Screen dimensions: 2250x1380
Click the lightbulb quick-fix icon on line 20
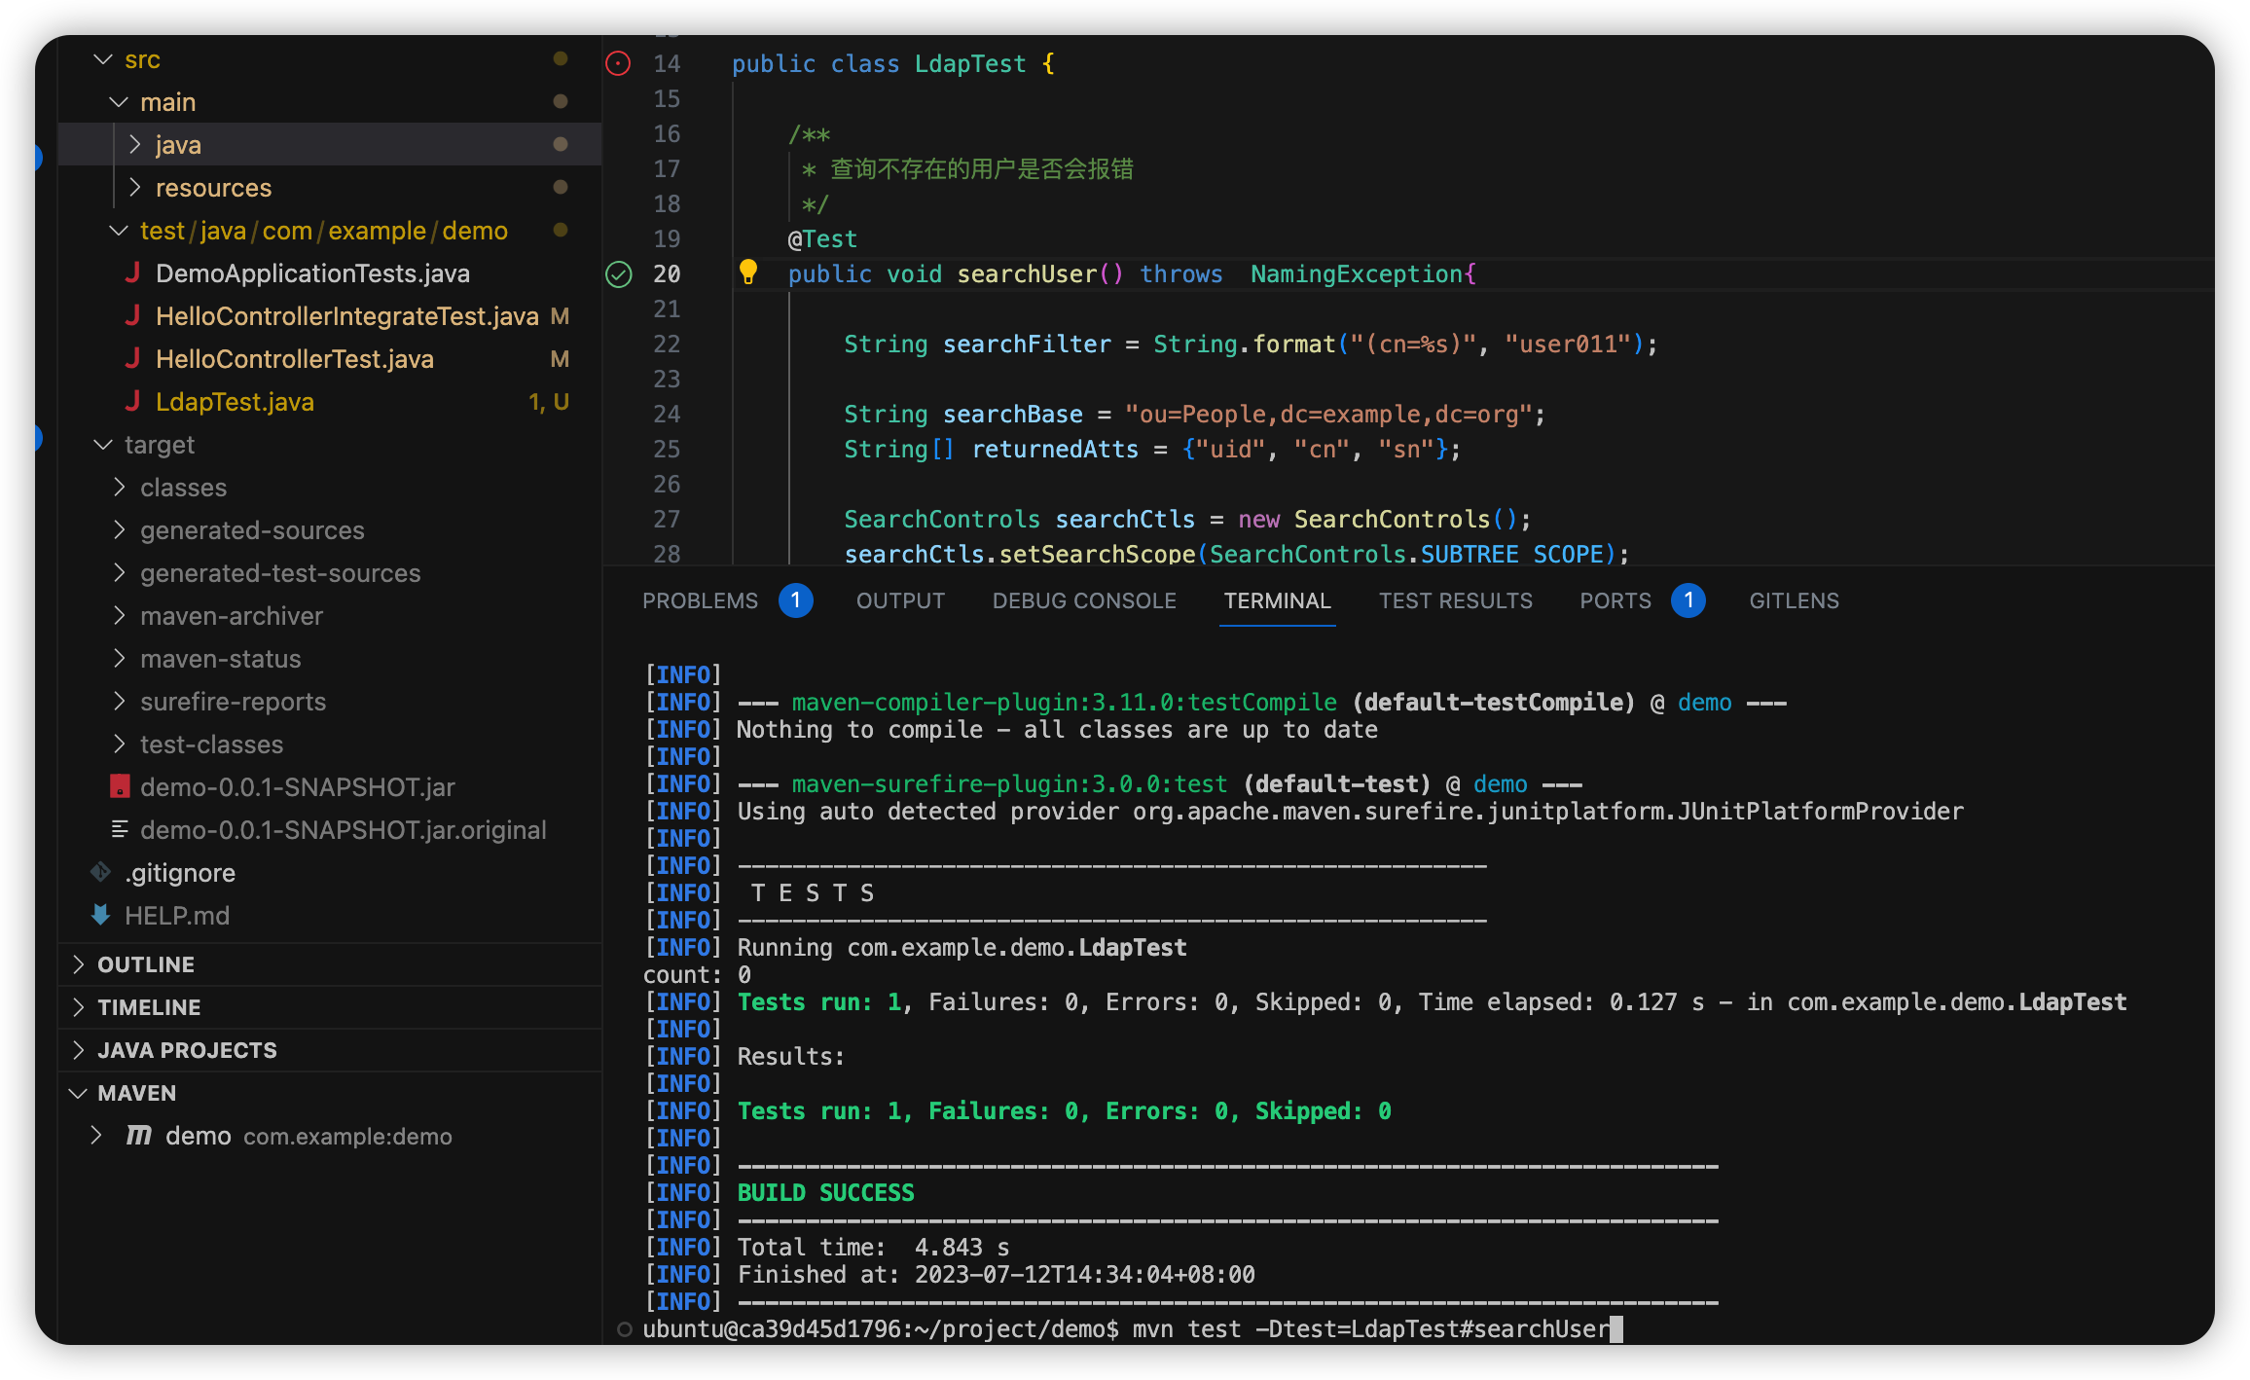click(747, 272)
